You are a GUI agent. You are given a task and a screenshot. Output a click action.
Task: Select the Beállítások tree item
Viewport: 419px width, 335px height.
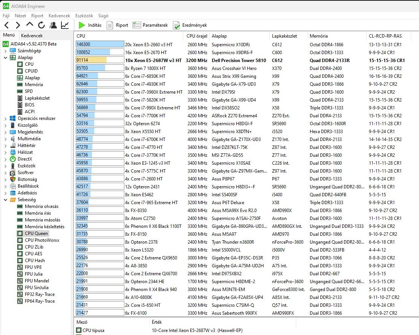pyautogui.click(x=24, y=186)
